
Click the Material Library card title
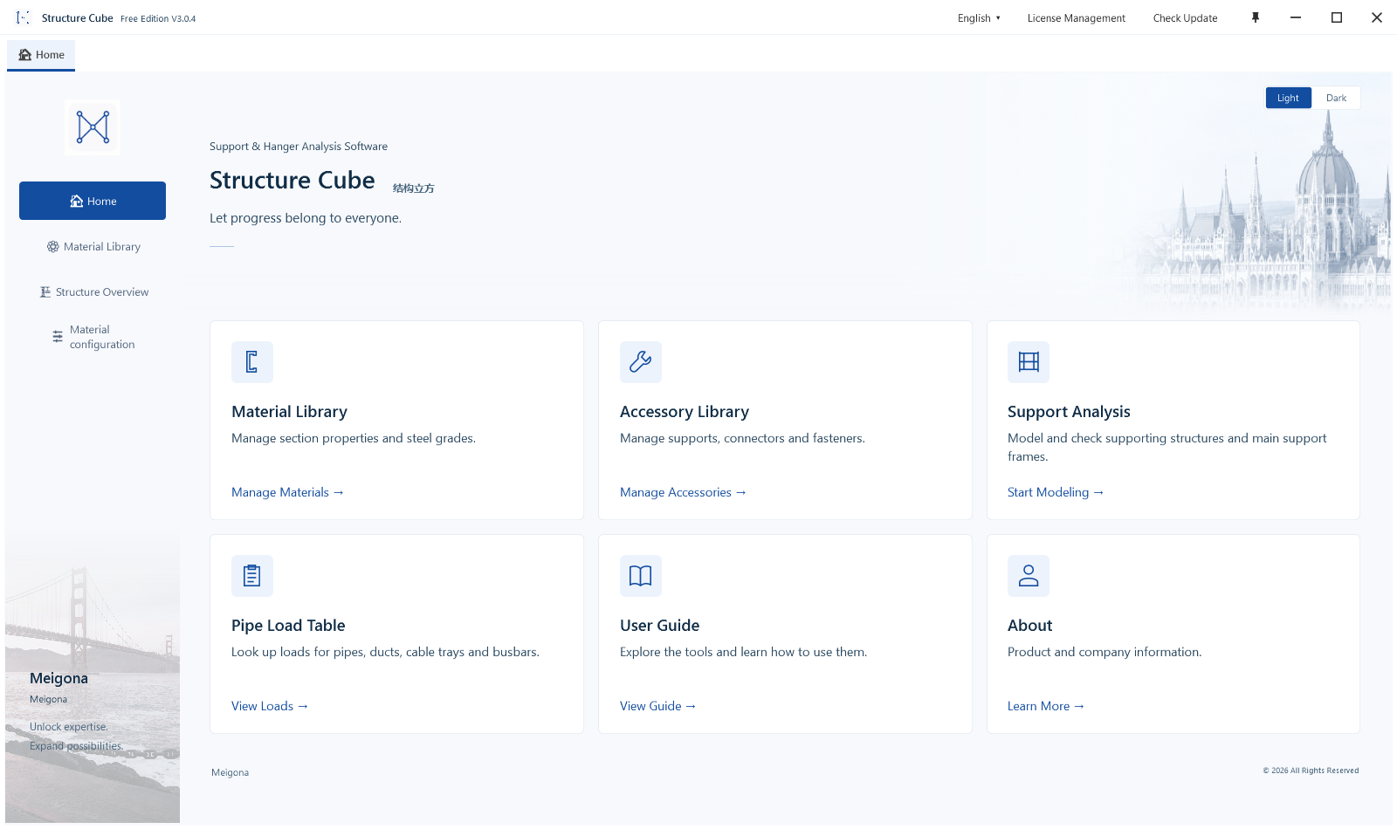[289, 412]
